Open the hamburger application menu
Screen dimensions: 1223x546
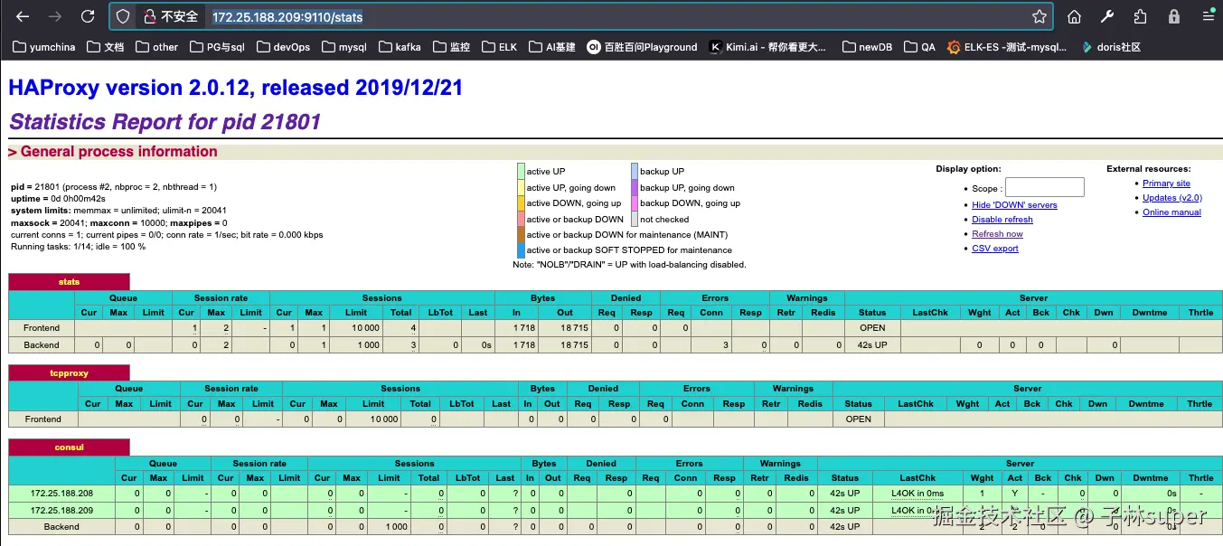coord(1209,16)
